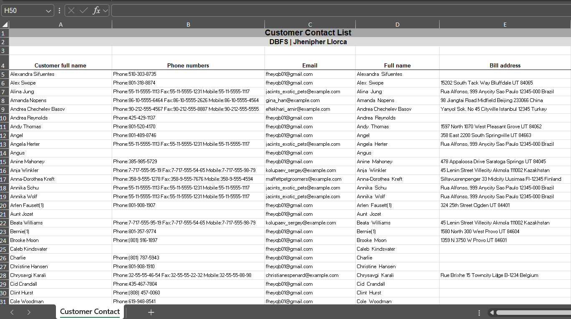This screenshot has height=319, width=571.
Task: Select address "478 Appaloosa Drive Saratoga Springs"
Action: tap(505, 162)
